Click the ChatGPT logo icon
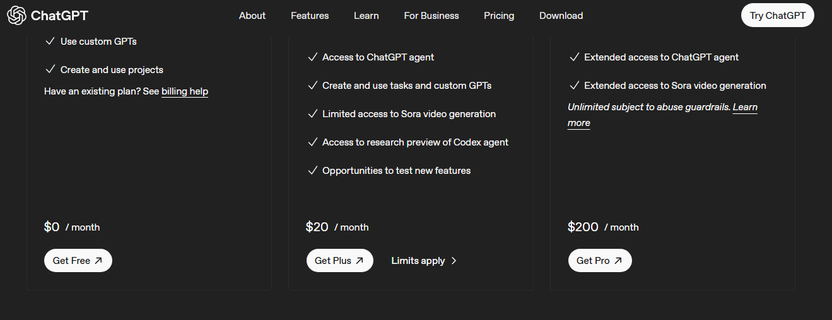This screenshot has height=320, width=832. coord(16,16)
